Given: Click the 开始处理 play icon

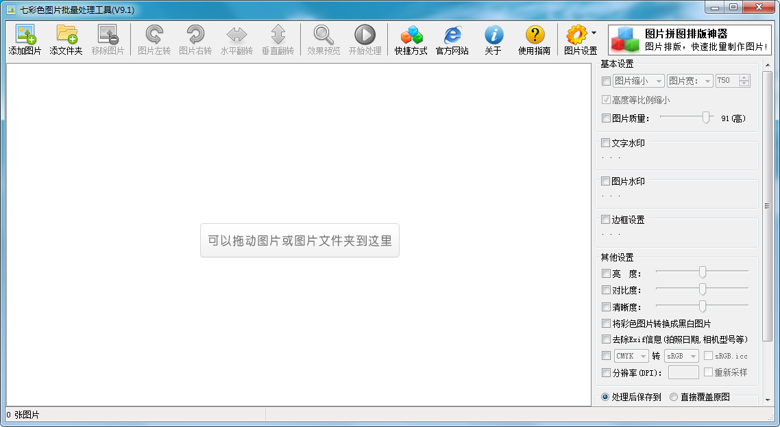Looking at the screenshot, I should 365,35.
